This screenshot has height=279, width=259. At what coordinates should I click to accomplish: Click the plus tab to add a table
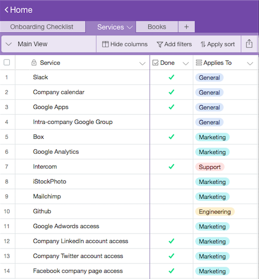(x=186, y=27)
